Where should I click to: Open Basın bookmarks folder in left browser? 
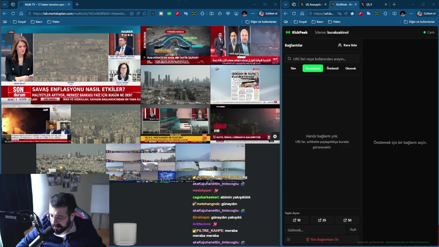click(36, 22)
